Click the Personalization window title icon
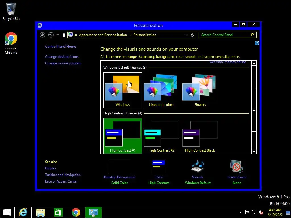This screenshot has width=291, height=218. point(40,25)
